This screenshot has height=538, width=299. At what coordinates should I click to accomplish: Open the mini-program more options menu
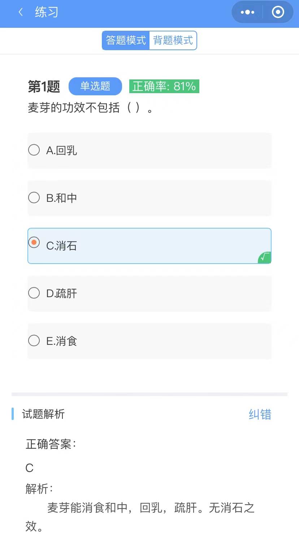(x=247, y=12)
